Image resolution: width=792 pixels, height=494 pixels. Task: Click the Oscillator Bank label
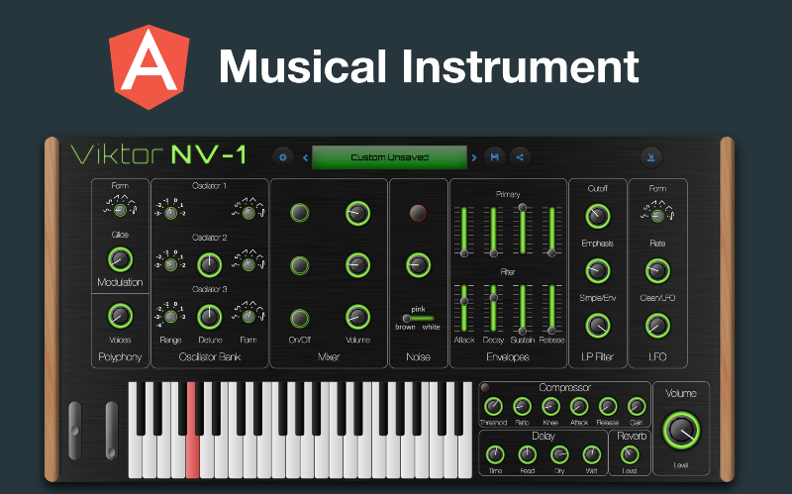210,356
